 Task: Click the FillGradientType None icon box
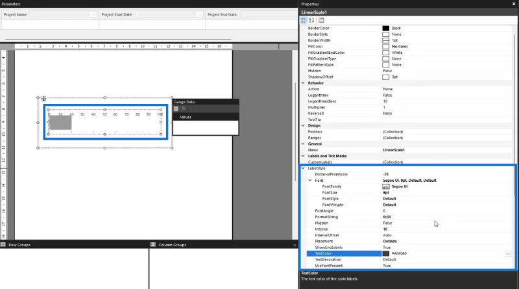(x=385, y=58)
